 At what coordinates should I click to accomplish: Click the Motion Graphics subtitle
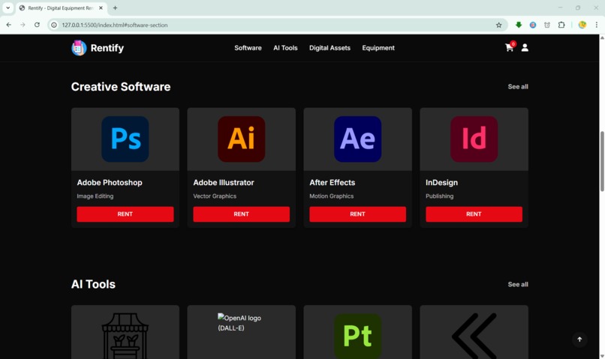332,196
